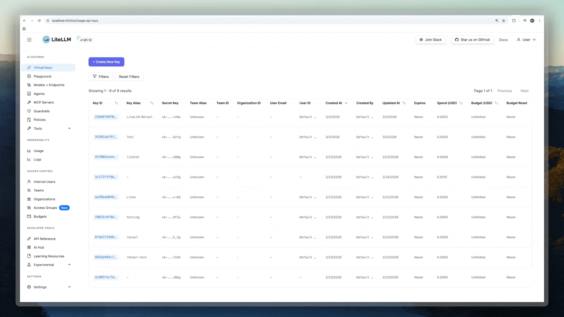This screenshot has width=564, height=317.
Task: Expand the Experimental sidebar section
Action: 69,265
